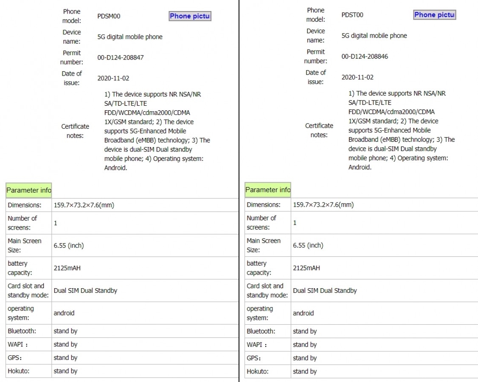The image size is (478, 382).
Task: Click the left panel's 6.55 (inch) value
Action: click(68, 246)
